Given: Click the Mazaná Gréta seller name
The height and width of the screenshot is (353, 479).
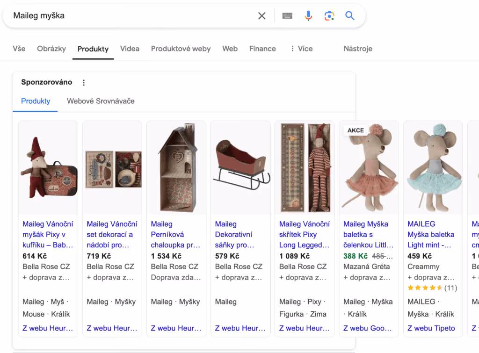Looking at the screenshot, I should click(x=367, y=267).
